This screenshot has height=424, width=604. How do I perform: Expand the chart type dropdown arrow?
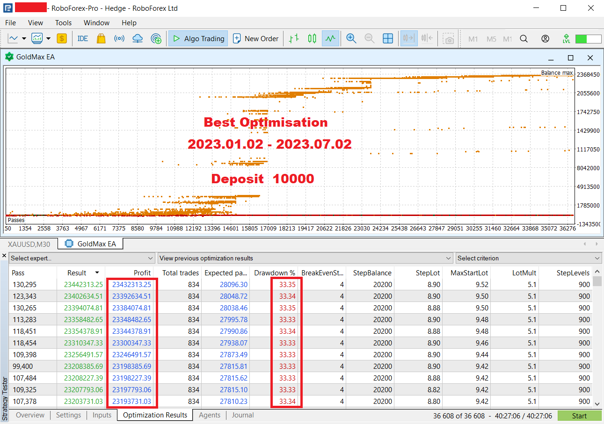24,38
